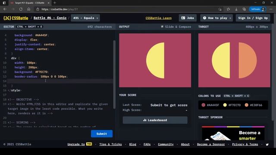Click the 'justify-content: center' code line

[35, 44]
